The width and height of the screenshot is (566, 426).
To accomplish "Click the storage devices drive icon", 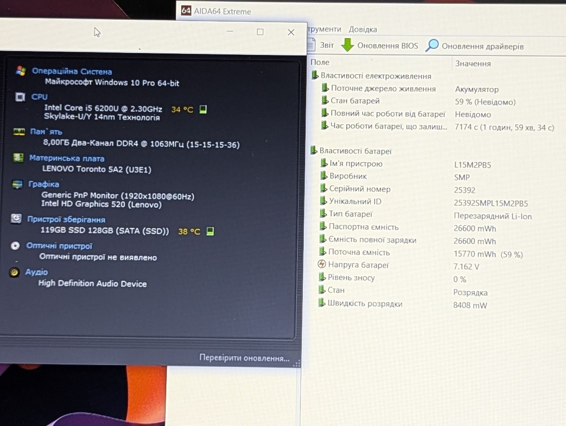I will [16, 219].
